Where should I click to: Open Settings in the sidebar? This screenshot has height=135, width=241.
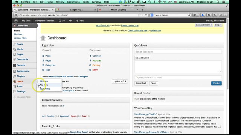click(21, 91)
